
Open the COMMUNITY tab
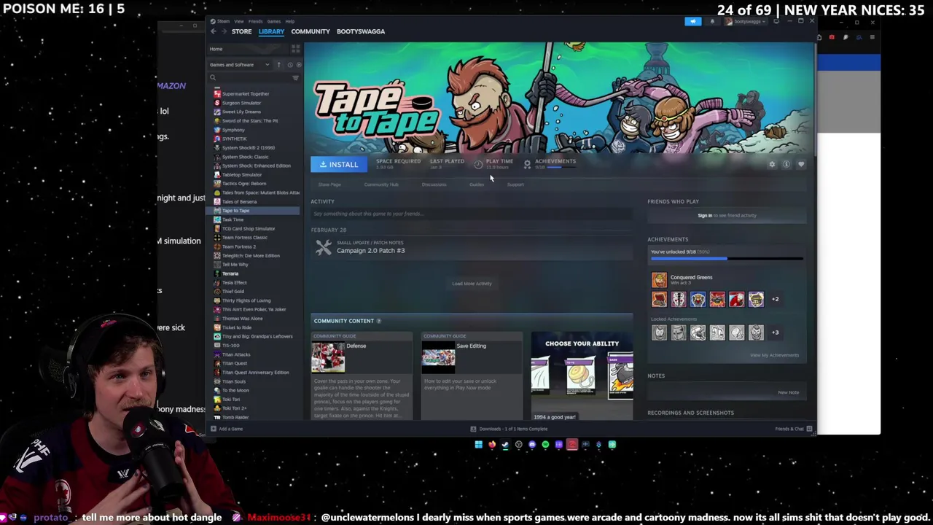(311, 31)
